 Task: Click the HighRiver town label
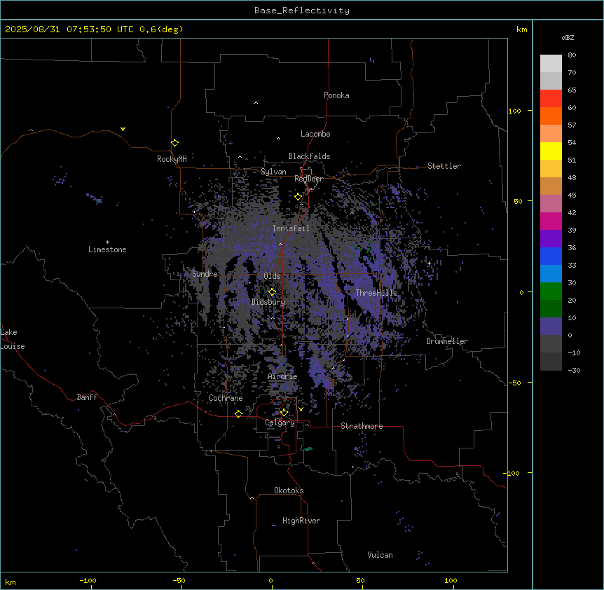pos(301,521)
